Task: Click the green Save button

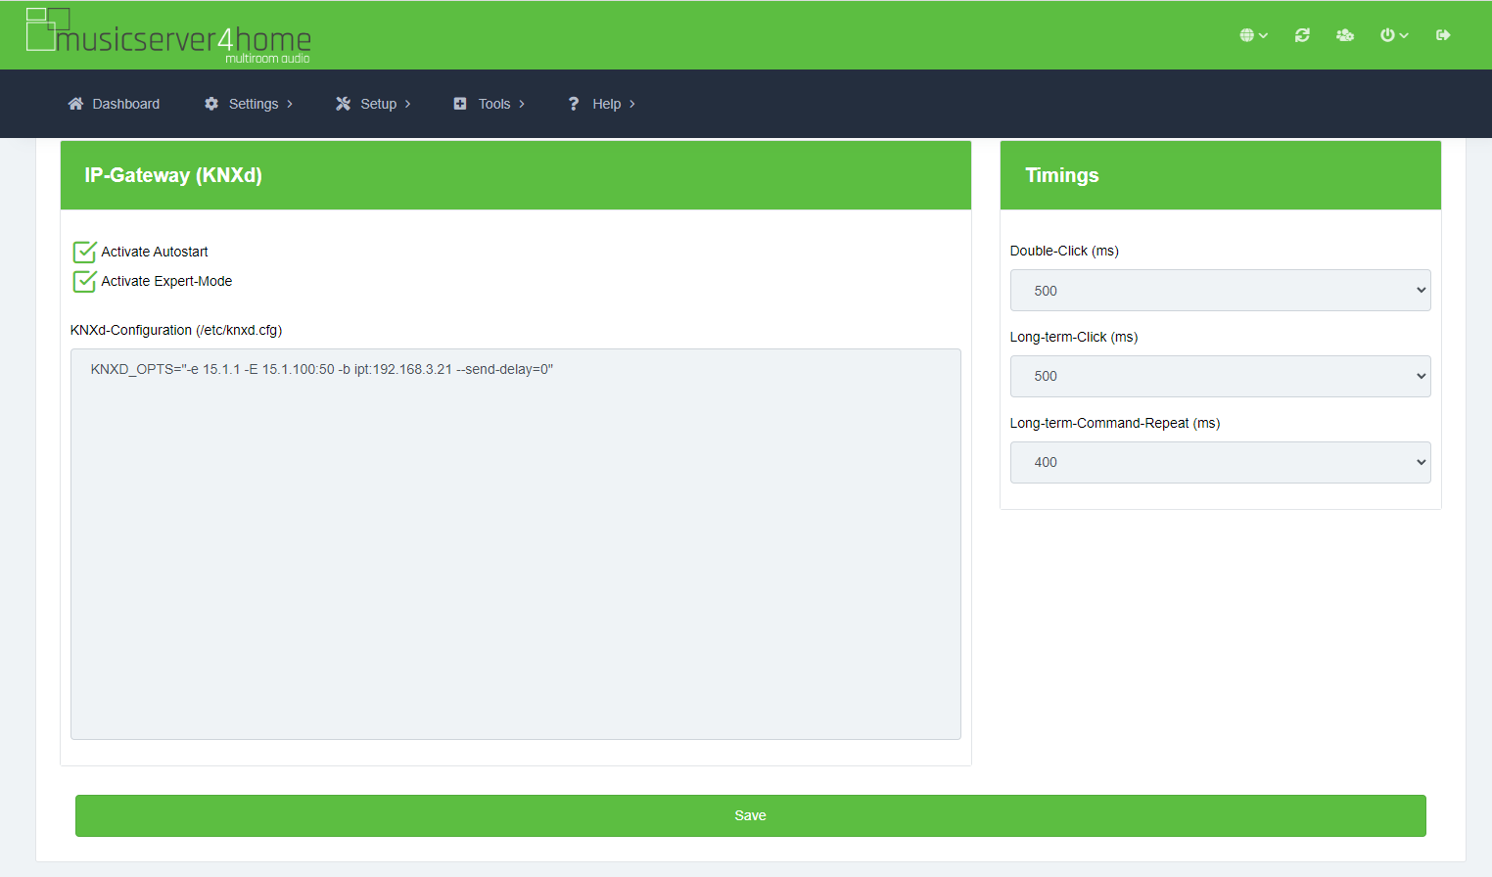Action: click(x=751, y=815)
